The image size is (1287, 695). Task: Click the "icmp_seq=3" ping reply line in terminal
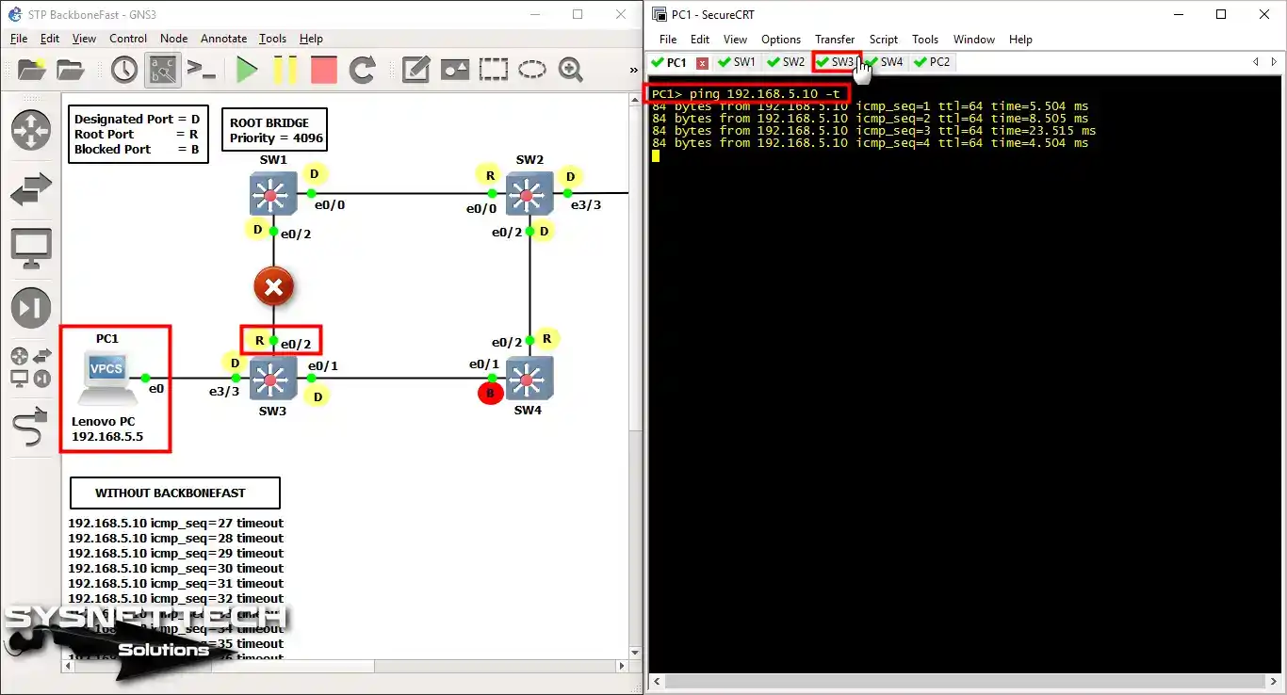[873, 131]
